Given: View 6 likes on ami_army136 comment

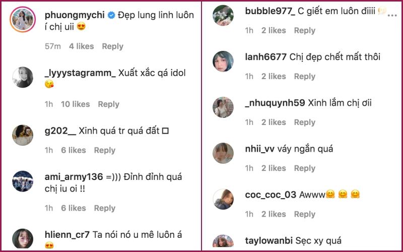Looking at the screenshot, I should 73,208.
